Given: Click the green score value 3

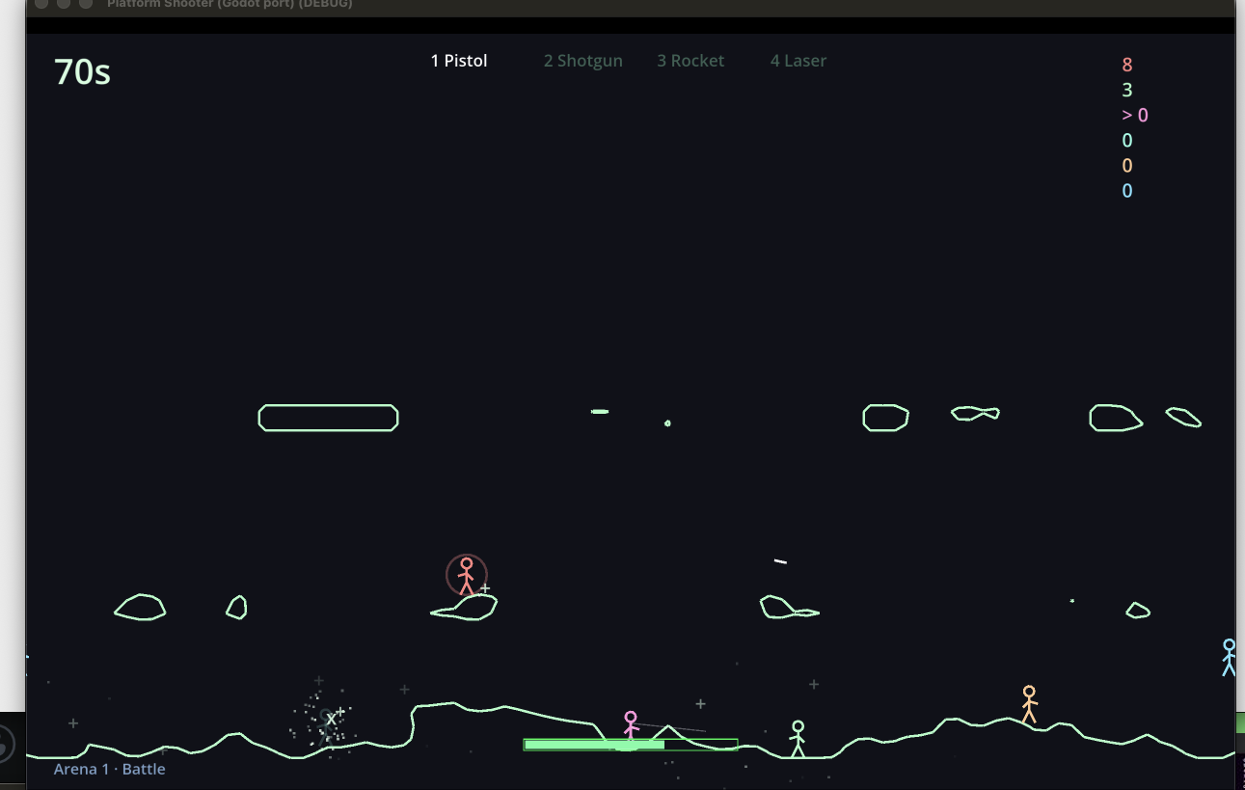Looking at the screenshot, I should pyautogui.click(x=1126, y=90).
